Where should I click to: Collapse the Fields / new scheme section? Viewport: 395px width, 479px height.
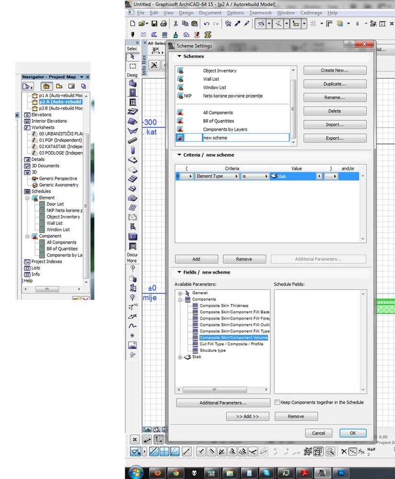tap(179, 272)
